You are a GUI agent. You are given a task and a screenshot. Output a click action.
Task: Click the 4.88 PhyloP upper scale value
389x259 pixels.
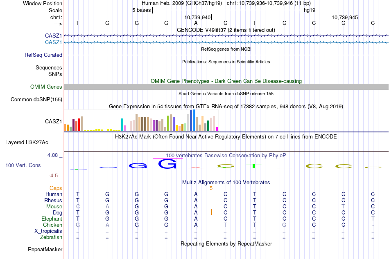tap(52, 155)
